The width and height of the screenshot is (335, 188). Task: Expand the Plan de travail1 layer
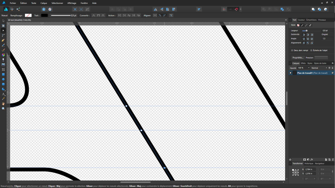pos(291,73)
